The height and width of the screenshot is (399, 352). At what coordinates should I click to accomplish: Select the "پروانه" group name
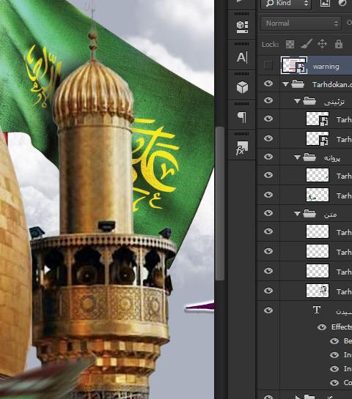click(332, 158)
